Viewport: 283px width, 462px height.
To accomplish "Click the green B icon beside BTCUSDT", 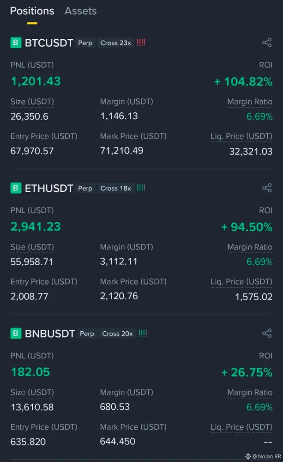I will (x=16, y=43).
